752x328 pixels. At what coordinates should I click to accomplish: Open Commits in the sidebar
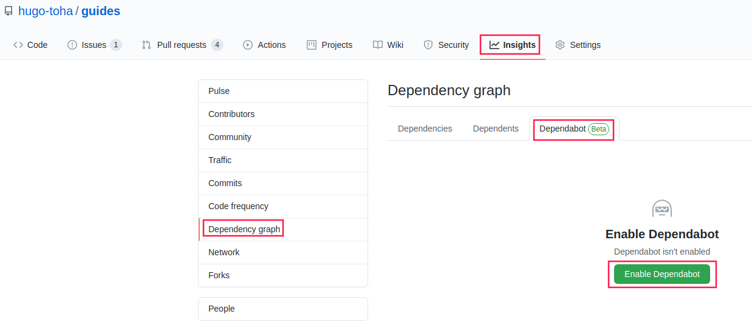(283, 183)
